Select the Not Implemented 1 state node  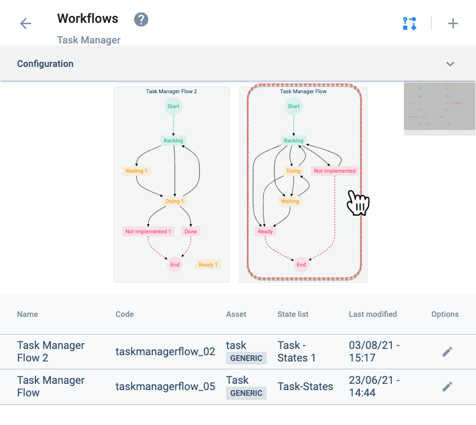148,232
